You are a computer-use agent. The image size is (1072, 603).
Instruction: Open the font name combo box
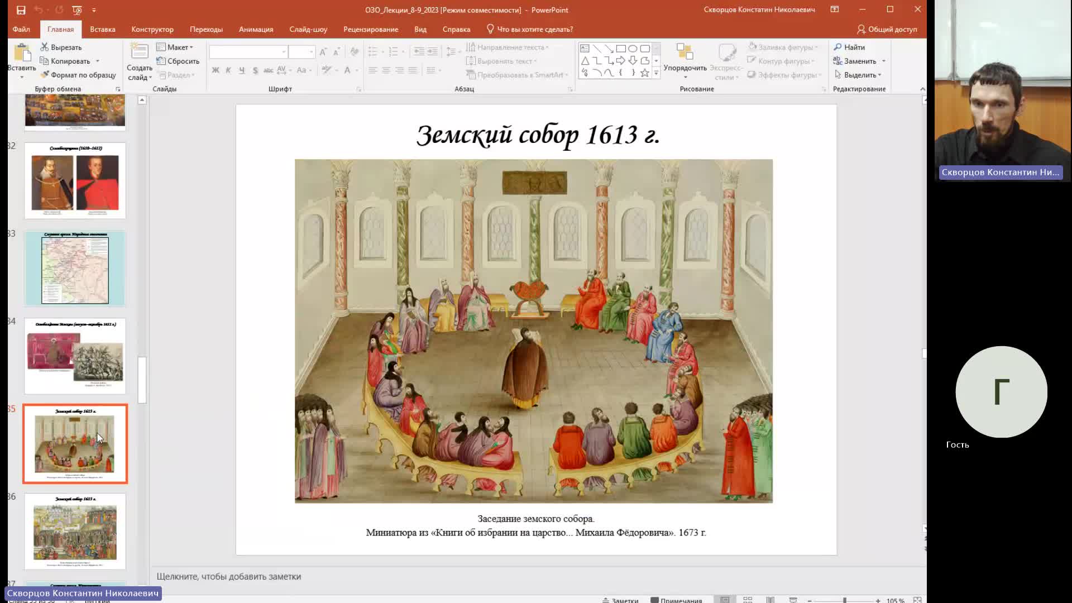(x=248, y=52)
